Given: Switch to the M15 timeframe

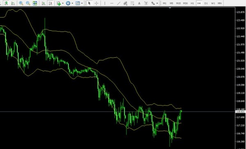Looking at the screenshot, I should [178, 3].
